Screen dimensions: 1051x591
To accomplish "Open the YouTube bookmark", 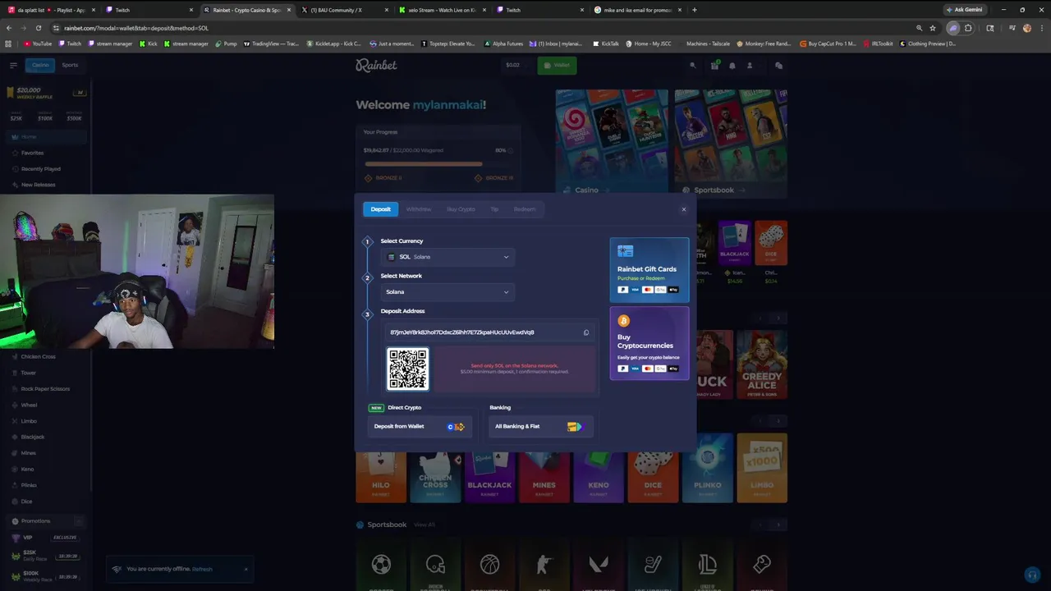I will pyautogui.click(x=38, y=44).
